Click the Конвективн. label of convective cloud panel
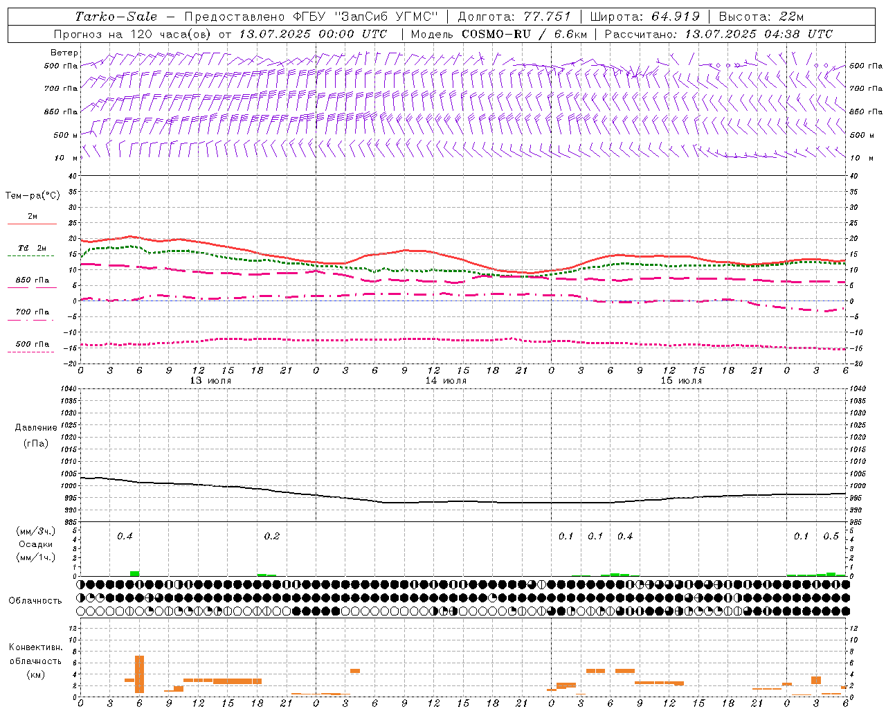 point(35,647)
